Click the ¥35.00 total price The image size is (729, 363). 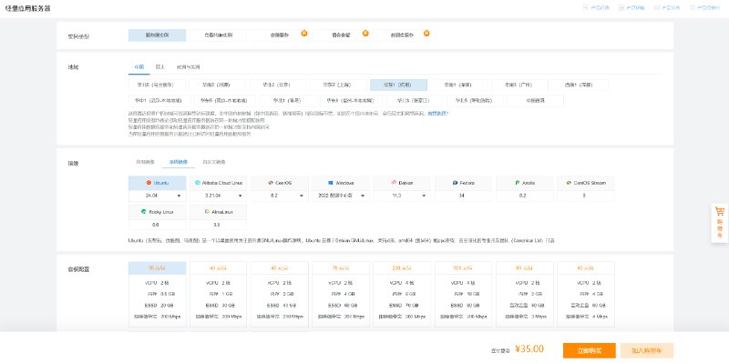tap(529, 349)
